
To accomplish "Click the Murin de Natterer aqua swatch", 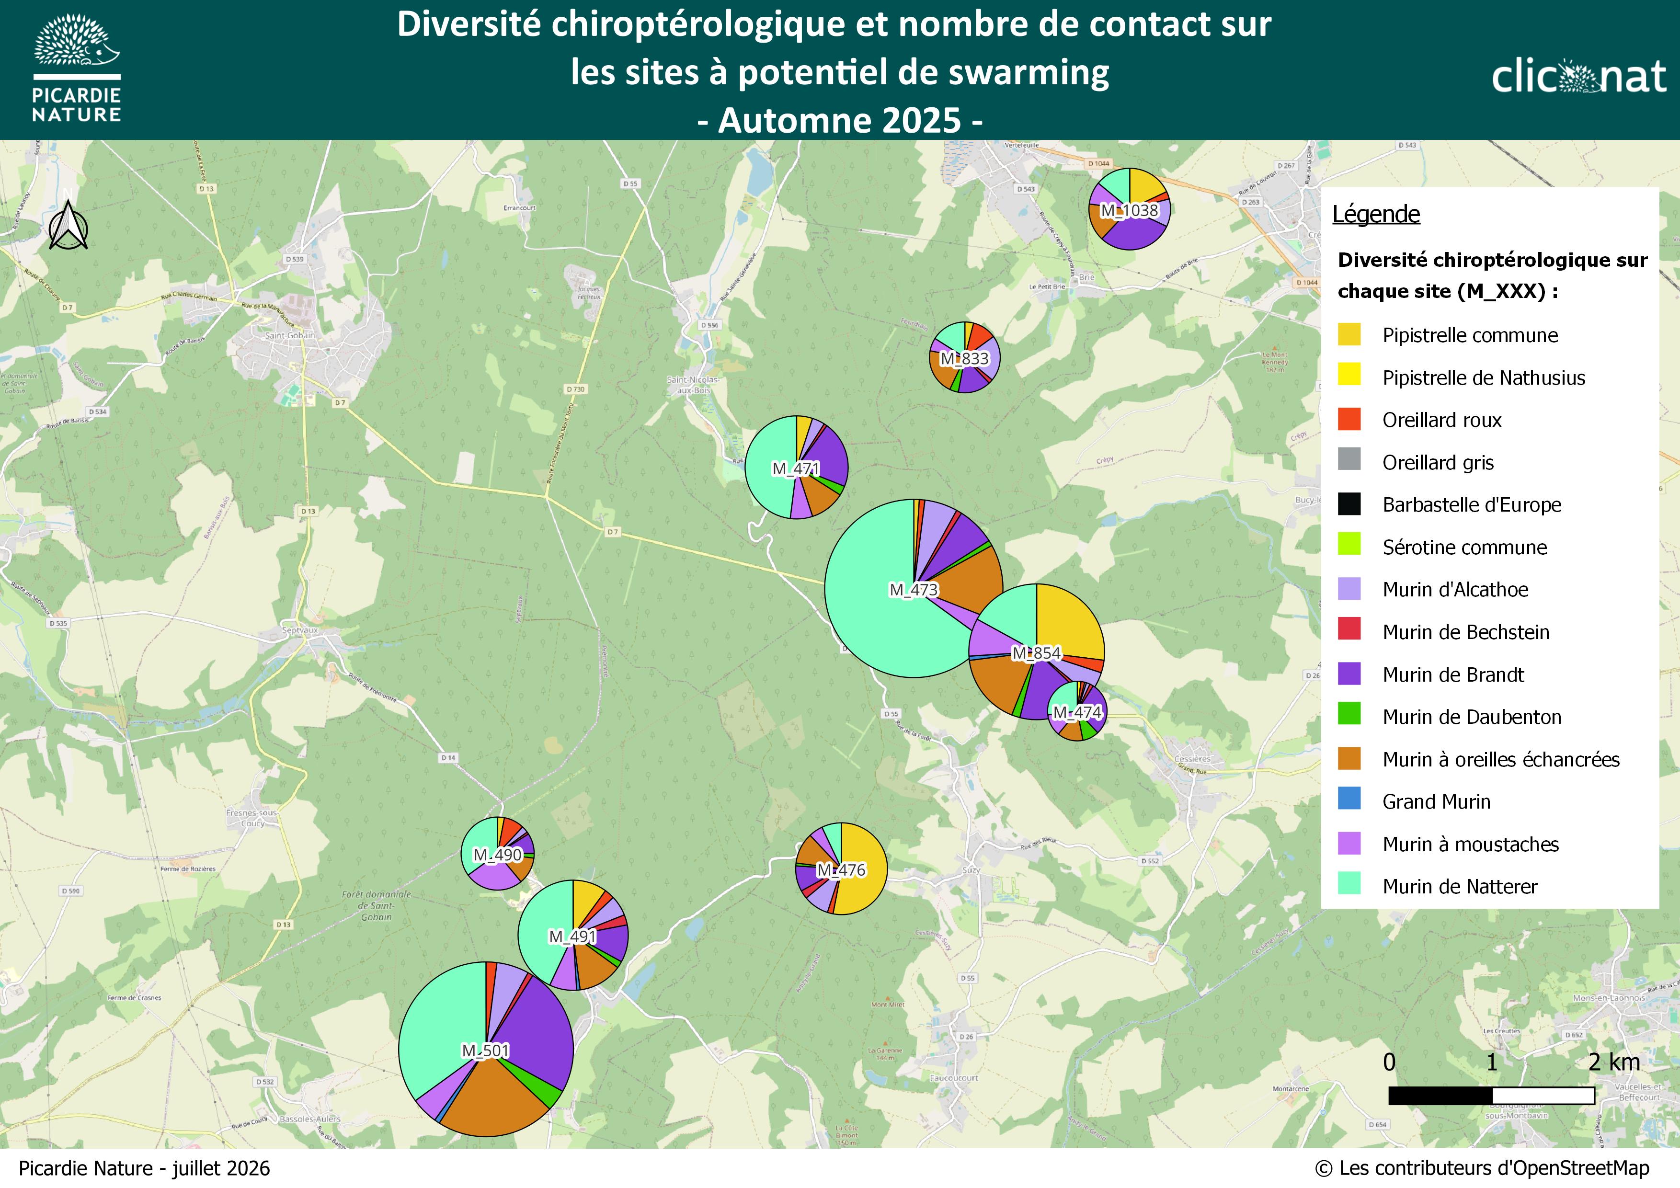I will point(1349,884).
